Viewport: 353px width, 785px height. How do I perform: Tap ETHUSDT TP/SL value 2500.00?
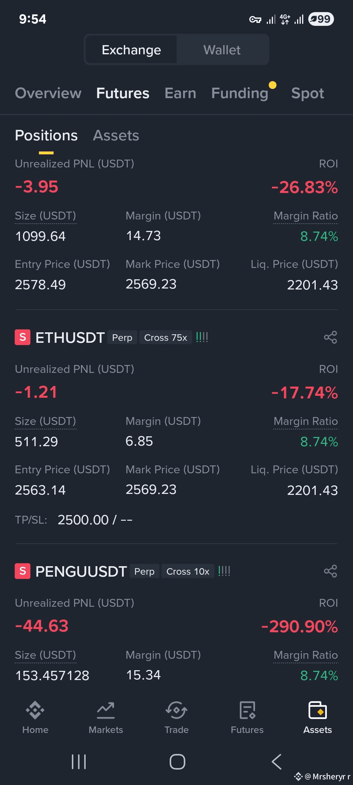(x=83, y=520)
